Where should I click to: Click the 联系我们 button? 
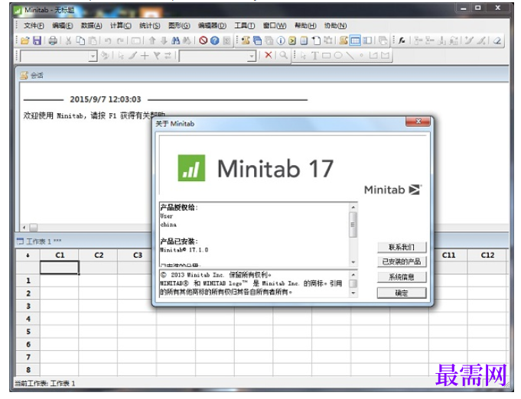[402, 248]
